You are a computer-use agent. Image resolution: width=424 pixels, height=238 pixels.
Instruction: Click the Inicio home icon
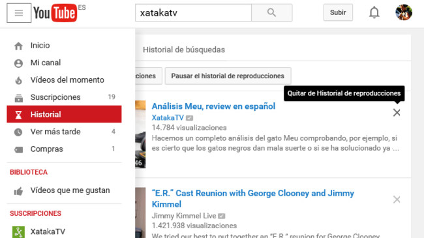[x=18, y=46]
